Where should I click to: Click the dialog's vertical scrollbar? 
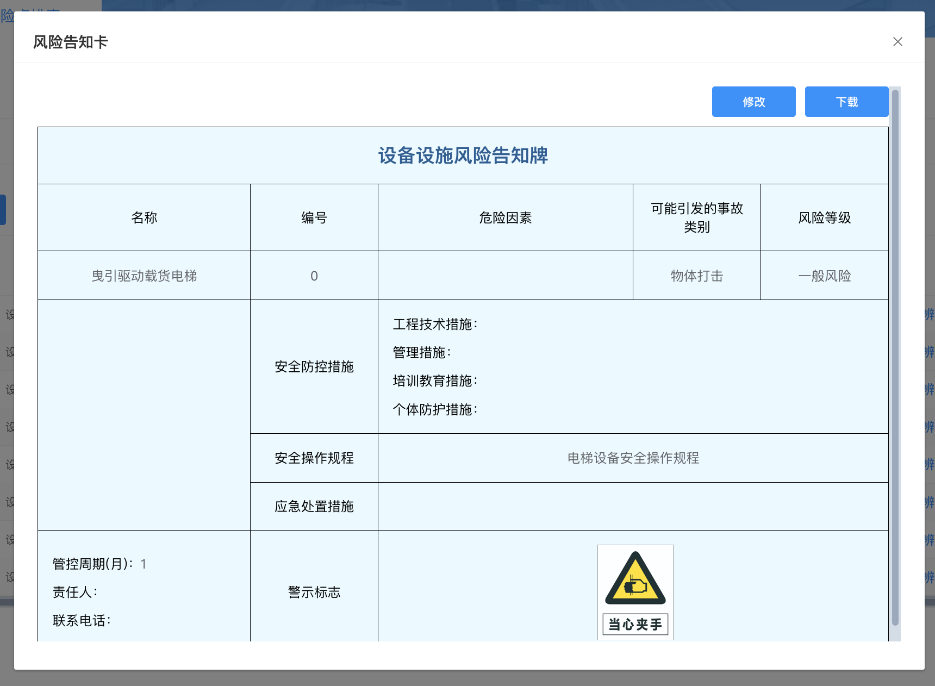pos(895,359)
